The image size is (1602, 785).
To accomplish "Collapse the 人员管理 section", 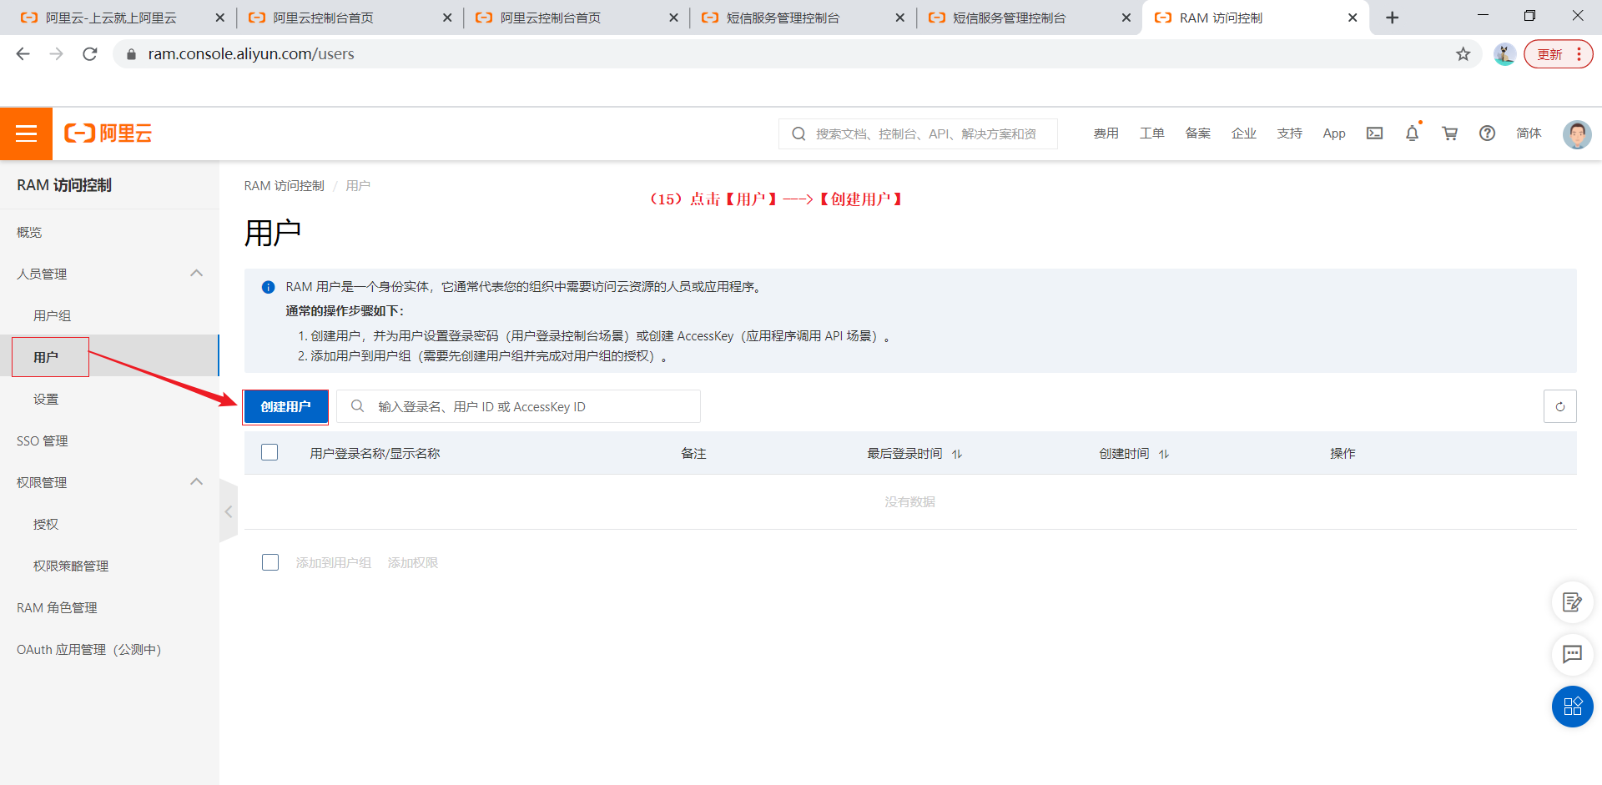I will 196,274.
